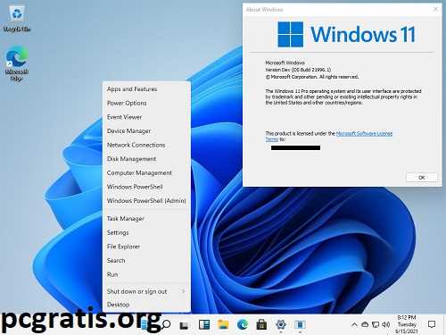Open the Microsoft Edge desktop shortcut
The image size is (446, 335).
[x=17, y=63]
